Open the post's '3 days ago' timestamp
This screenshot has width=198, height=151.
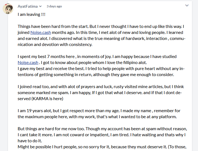[x=54, y=6]
